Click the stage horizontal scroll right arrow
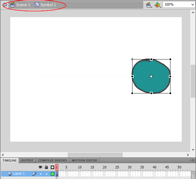196x179 pixels. [188, 155]
